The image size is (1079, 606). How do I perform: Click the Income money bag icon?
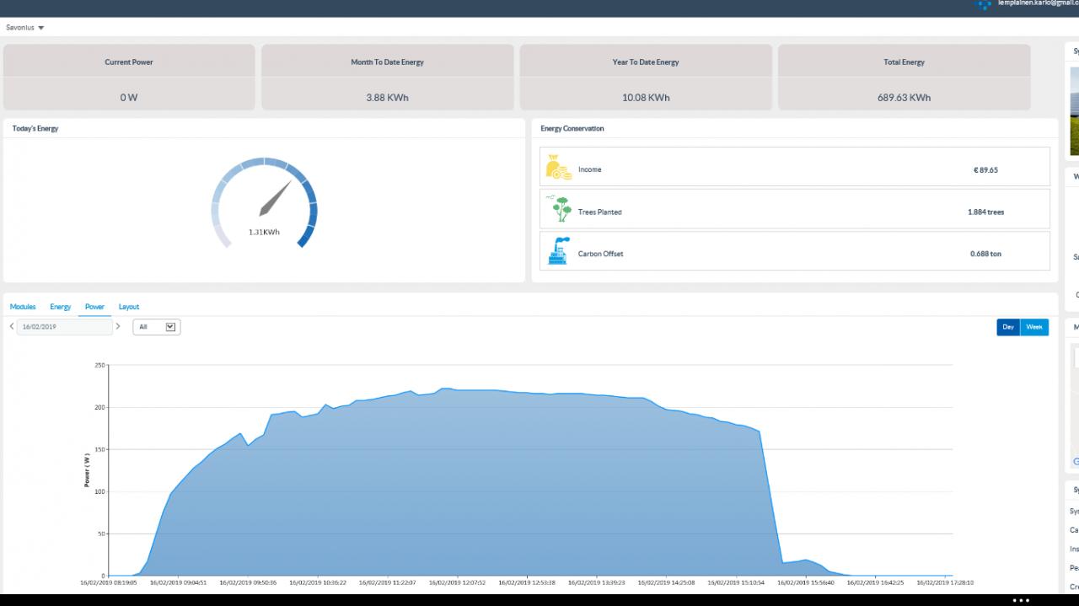558,167
